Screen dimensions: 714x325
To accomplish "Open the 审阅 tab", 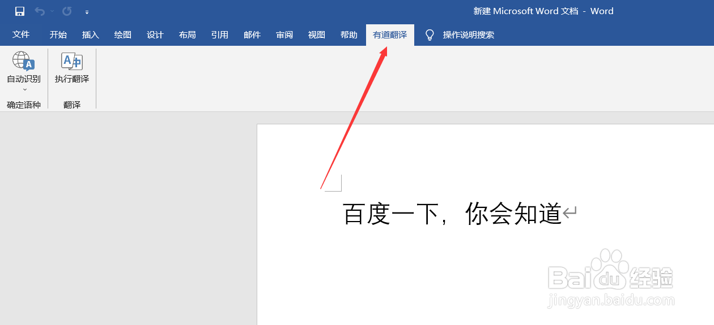I will pos(284,34).
